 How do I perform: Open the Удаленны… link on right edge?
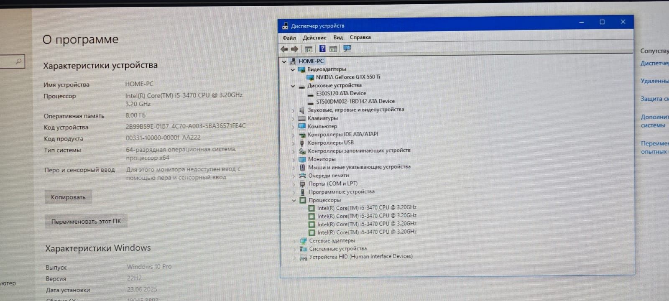(655, 81)
